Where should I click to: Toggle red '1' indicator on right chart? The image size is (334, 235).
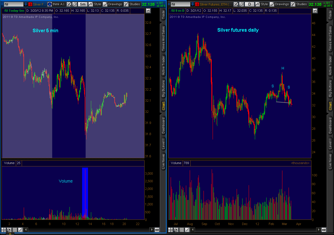point(197,4)
